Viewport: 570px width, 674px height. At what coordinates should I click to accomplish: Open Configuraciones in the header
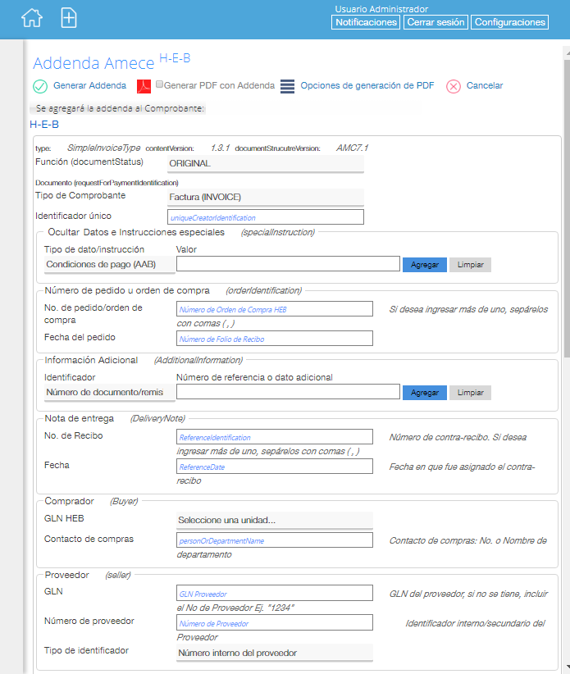pos(510,22)
